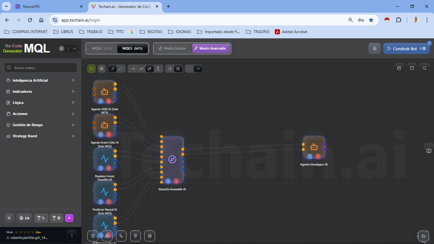Click the trash icon at canvas bottom

[93, 236]
